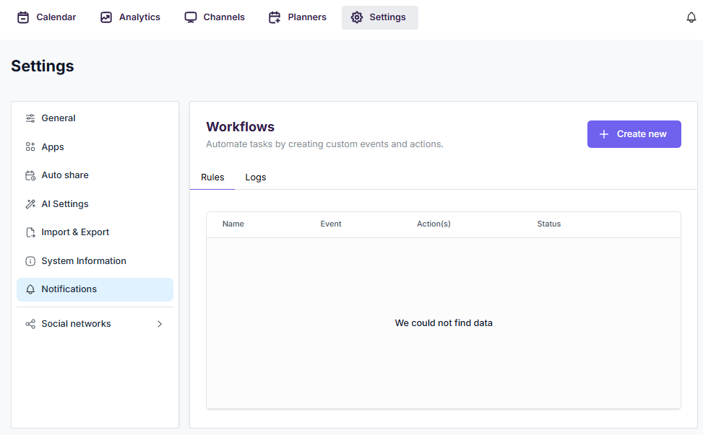Select Notifications in the sidebar

click(x=69, y=289)
